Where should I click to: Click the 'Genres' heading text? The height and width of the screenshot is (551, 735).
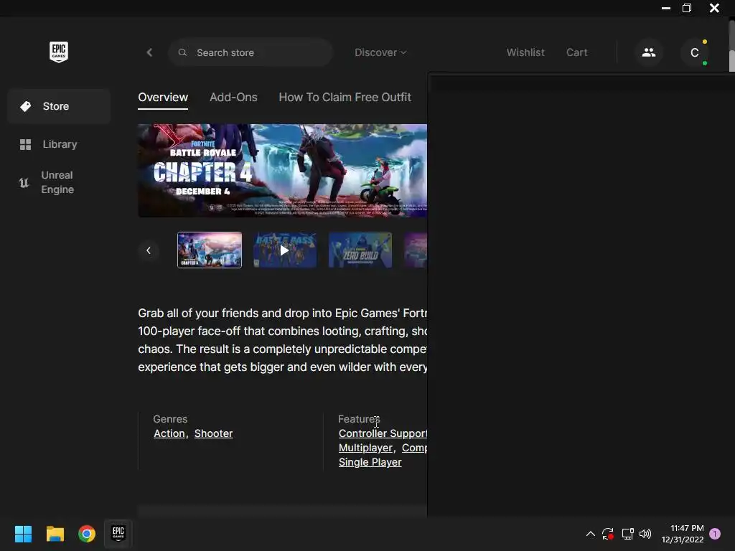[x=170, y=419]
